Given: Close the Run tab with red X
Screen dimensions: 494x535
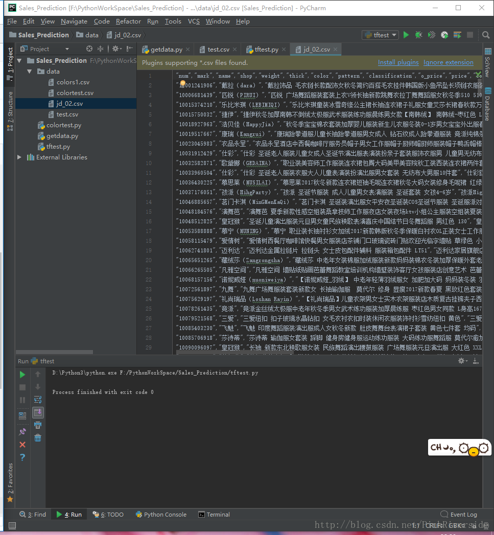Looking at the screenshot, I should (22, 445).
